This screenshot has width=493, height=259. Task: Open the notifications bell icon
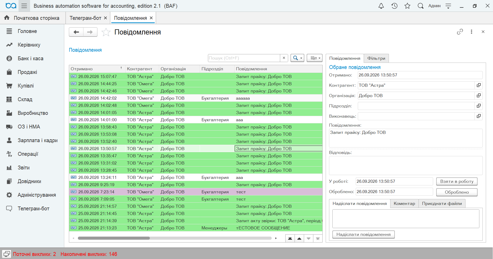point(381,6)
